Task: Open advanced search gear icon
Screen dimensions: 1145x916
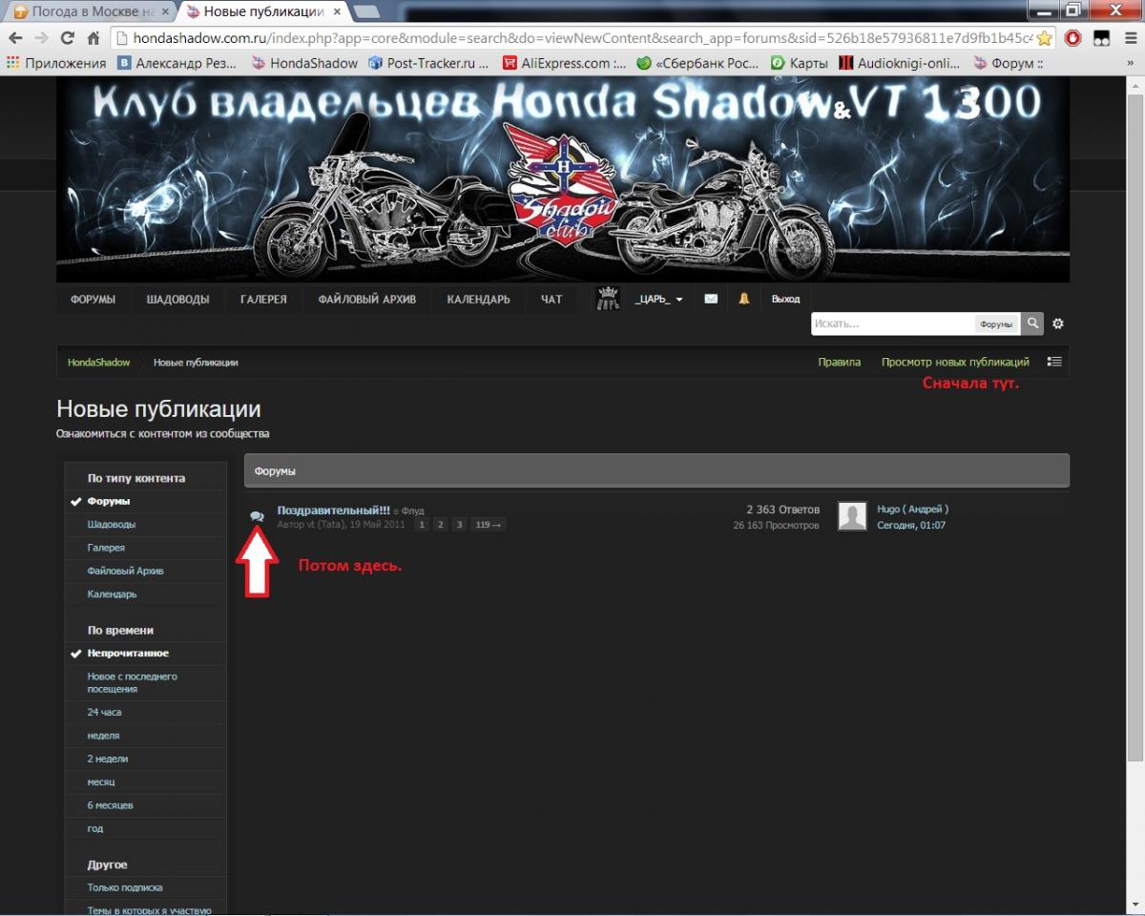Action: click(x=1058, y=324)
